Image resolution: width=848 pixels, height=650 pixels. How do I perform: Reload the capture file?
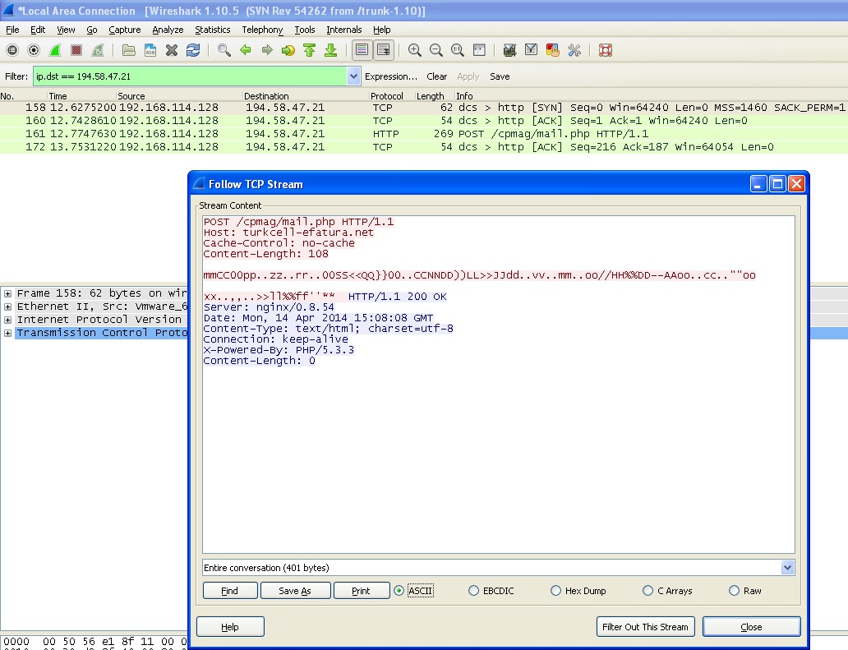click(x=193, y=50)
